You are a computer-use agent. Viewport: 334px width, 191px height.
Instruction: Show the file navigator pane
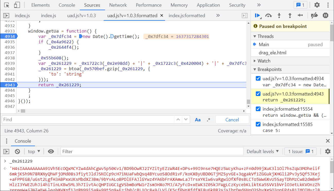[6, 16]
